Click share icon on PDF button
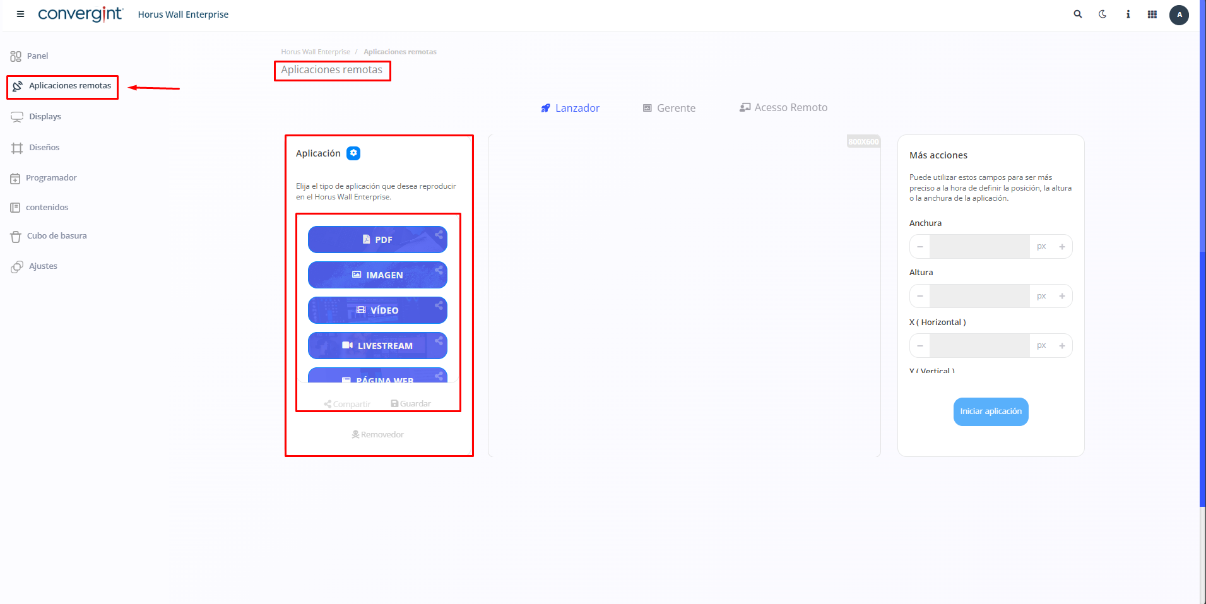The image size is (1206, 604). [x=439, y=235]
